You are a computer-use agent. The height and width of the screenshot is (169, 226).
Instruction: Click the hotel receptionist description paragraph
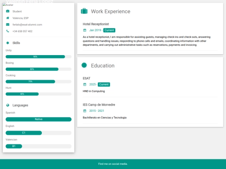click(146, 41)
